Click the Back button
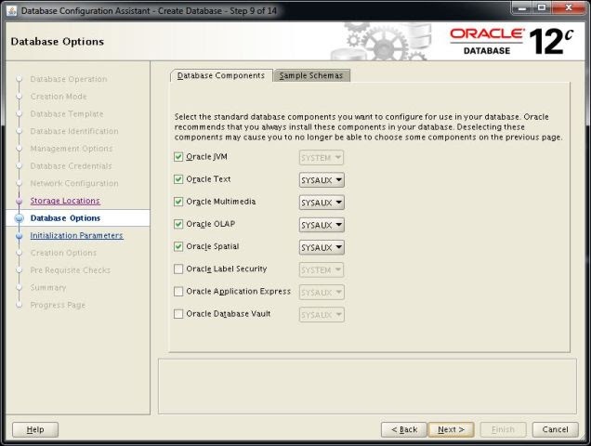 click(403, 429)
